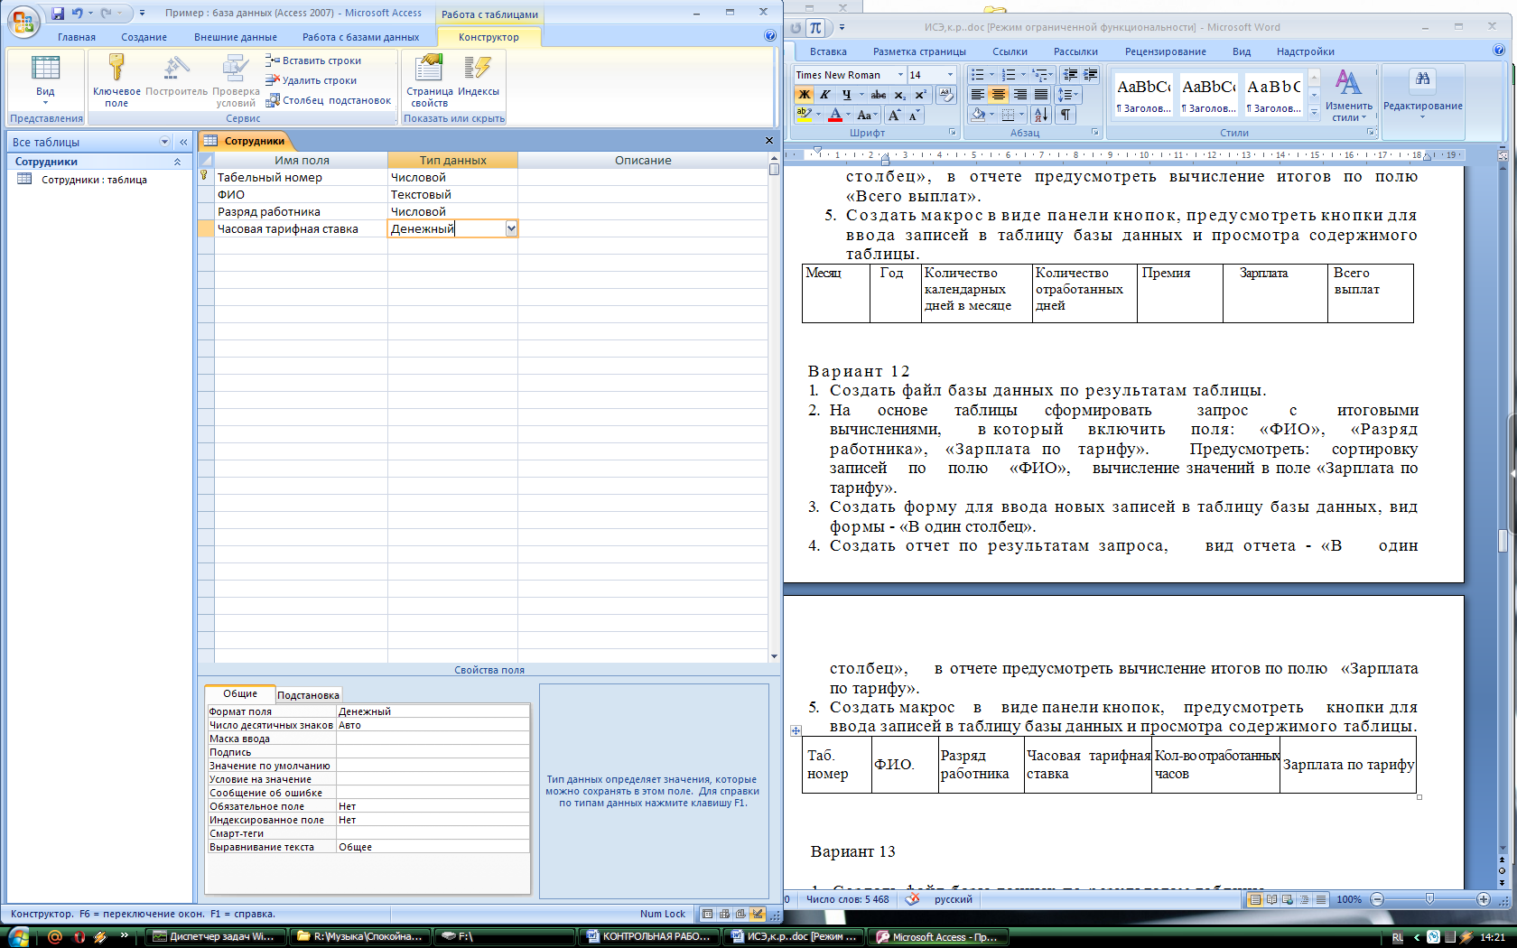The height and width of the screenshot is (948, 1517).
Task: Open Word line spacing dropdown
Action: 1069,95
